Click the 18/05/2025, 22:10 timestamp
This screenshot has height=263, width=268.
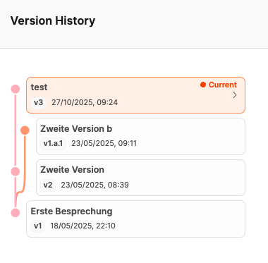[x=83, y=226]
